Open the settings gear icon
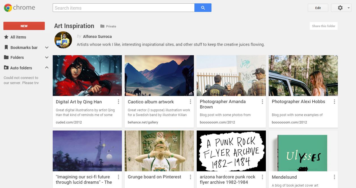This screenshot has width=356, height=188. click(x=340, y=8)
